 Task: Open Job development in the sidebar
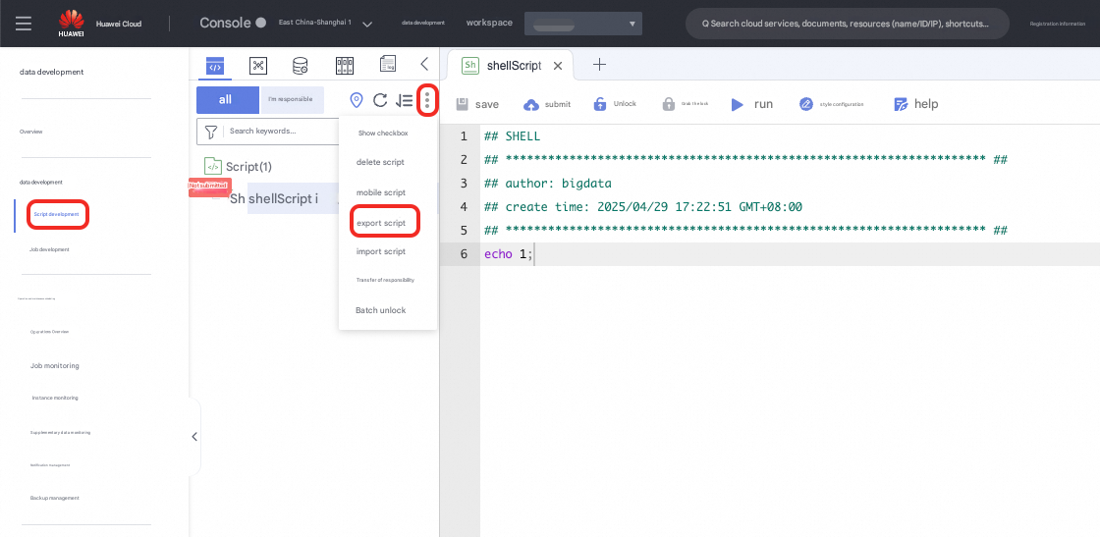coord(50,249)
